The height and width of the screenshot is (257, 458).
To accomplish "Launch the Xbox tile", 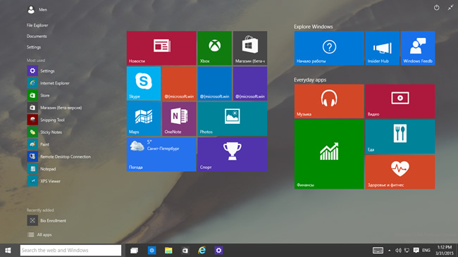I will tap(214, 48).
